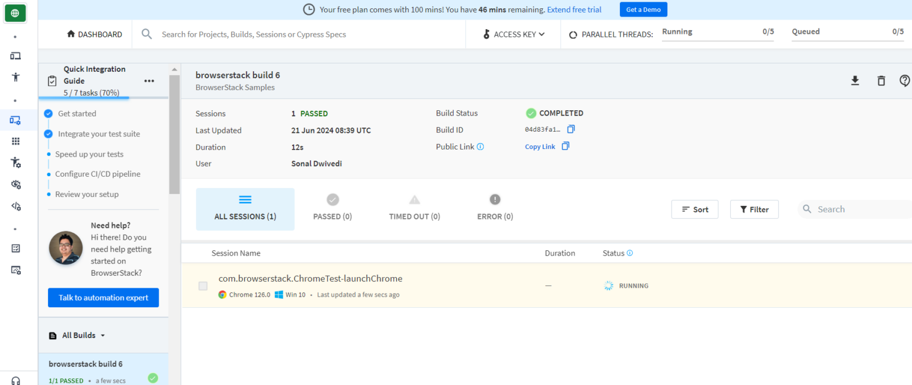Focus the Projects, Builds, Sessions search field
The width and height of the screenshot is (912, 385).
pyautogui.click(x=297, y=34)
